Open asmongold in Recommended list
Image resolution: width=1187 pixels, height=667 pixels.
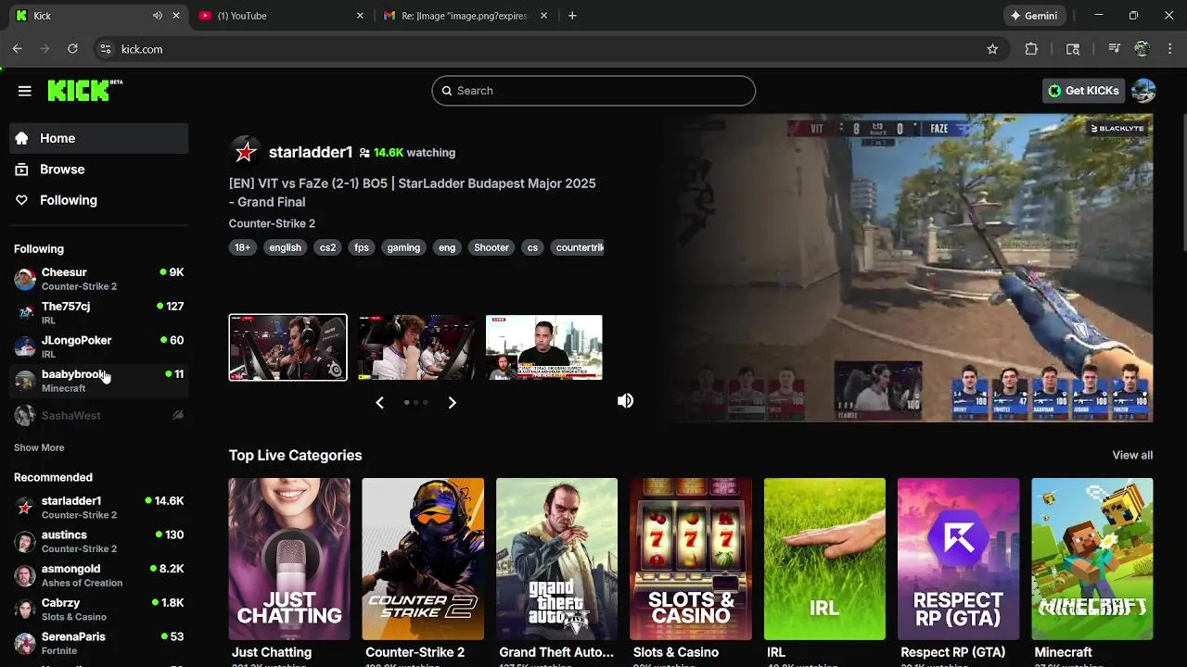[99, 575]
